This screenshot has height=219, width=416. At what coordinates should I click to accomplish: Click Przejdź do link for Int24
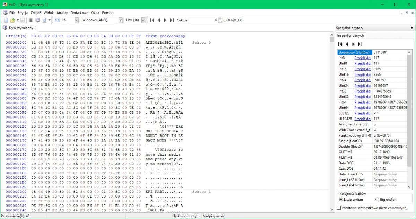pyautogui.click(x=363, y=80)
